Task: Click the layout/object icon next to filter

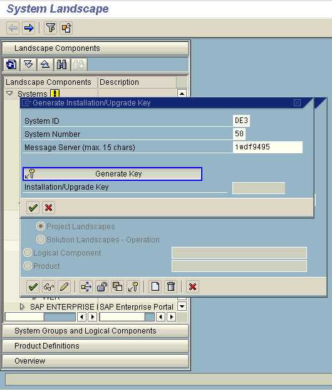Action: click(66, 28)
